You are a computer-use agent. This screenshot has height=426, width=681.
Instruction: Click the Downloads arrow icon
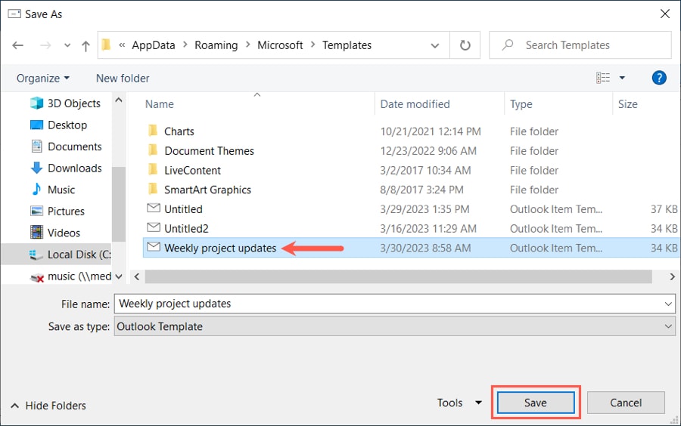pos(37,168)
